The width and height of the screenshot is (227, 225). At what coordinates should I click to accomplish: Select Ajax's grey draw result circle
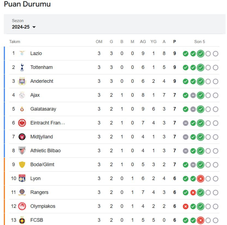click(x=193, y=95)
